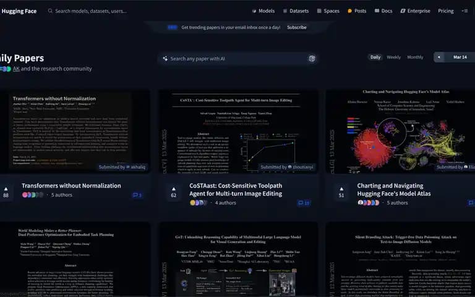Click the AI search mode icon button
Viewport: 475px width, 297px height.
pyautogui.click(x=312, y=59)
